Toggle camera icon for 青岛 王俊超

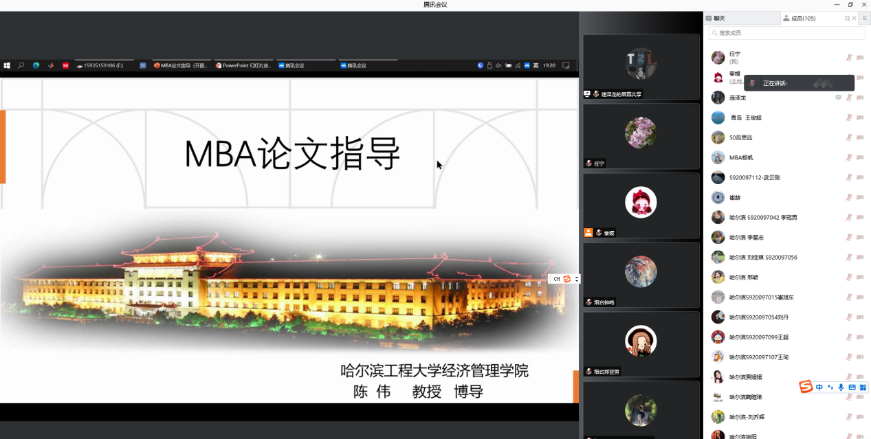(860, 117)
